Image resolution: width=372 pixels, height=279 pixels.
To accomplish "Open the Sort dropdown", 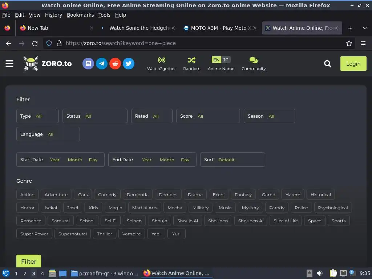I will (232, 160).
